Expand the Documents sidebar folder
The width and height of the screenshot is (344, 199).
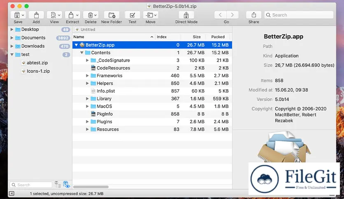click(12, 38)
